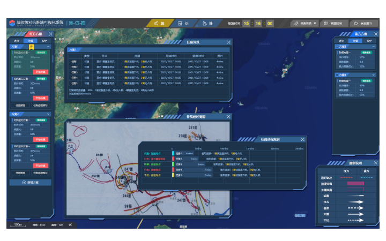Collapse lower 方案1 chevron in 蓝方方案 panel
Screen dimensions: 386x241
[374, 75]
